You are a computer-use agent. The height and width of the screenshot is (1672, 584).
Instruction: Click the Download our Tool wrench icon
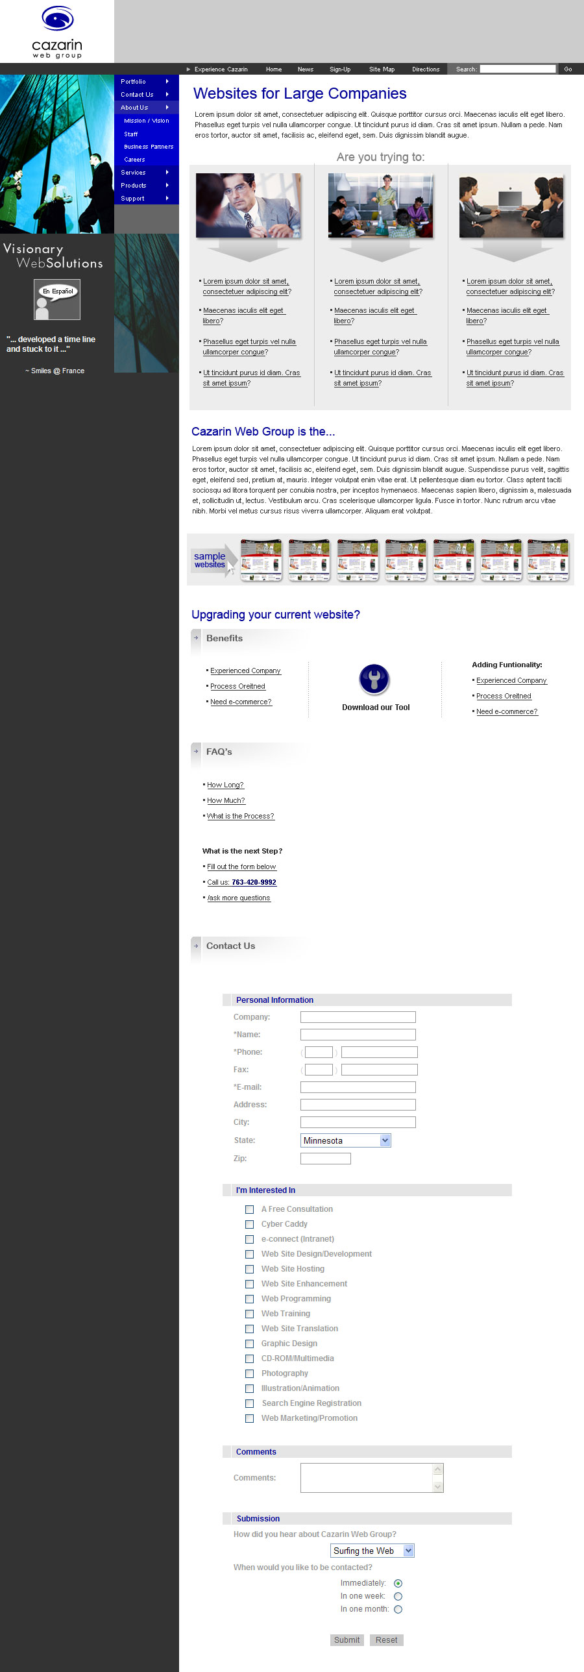374,680
